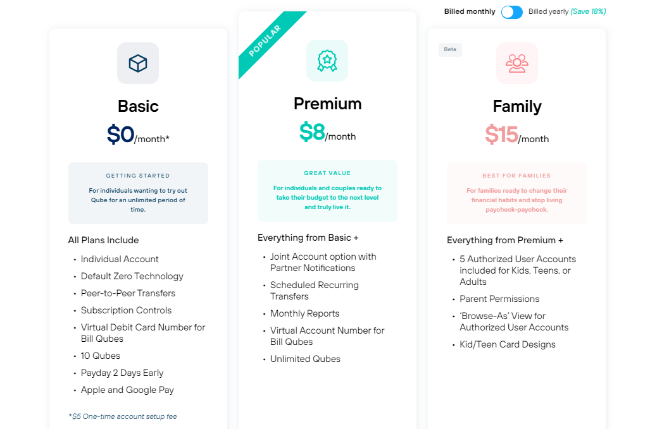This screenshot has height=429, width=669.
Task: Click the Save 18% text
Action: (589, 11)
